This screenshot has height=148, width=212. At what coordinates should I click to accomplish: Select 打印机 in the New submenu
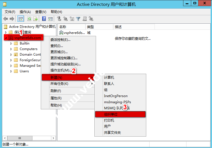coord(120,120)
